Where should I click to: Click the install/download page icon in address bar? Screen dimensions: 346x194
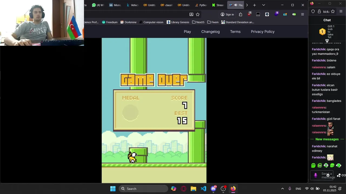click(191, 14)
